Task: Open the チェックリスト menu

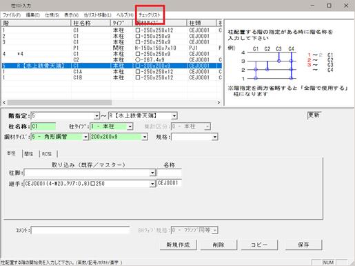Action: pyautogui.click(x=149, y=15)
